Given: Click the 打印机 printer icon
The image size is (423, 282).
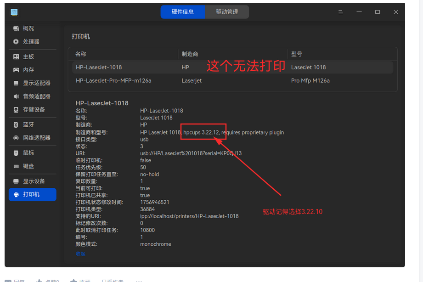Looking at the screenshot, I should coord(16,195).
